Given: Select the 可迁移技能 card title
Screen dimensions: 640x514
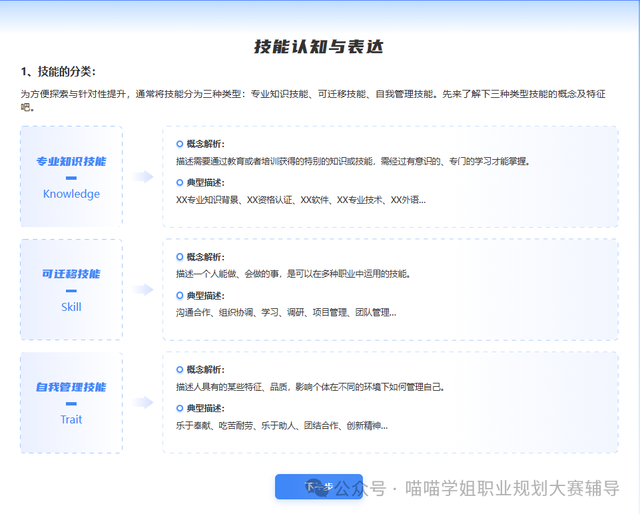Looking at the screenshot, I should (71, 274).
